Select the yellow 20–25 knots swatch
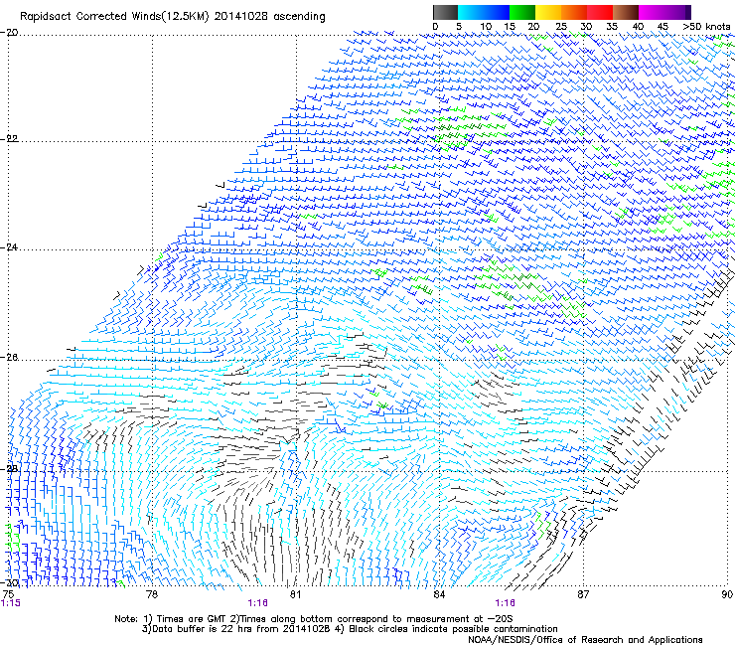This screenshot has width=735, height=646. point(548,12)
